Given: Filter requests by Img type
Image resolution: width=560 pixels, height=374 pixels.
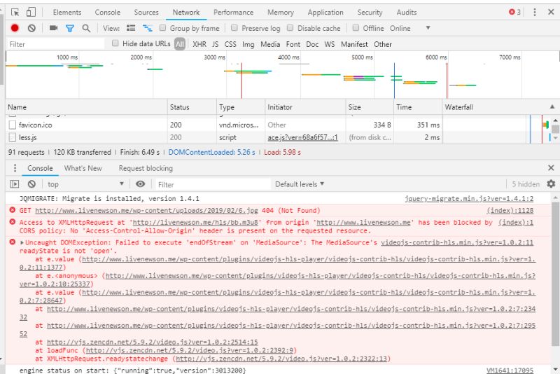Looking at the screenshot, I should (248, 44).
